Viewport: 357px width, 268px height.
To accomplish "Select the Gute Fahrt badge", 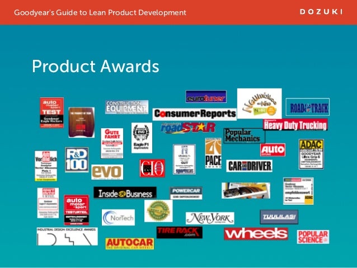I will [112, 143].
